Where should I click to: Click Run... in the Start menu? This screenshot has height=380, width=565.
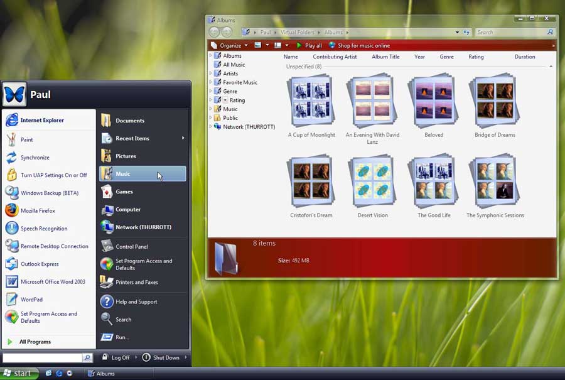click(x=122, y=337)
